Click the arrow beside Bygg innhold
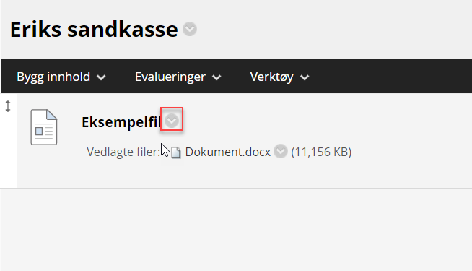Image resolution: width=472 pixels, height=271 pixels. [x=101, y=77]
